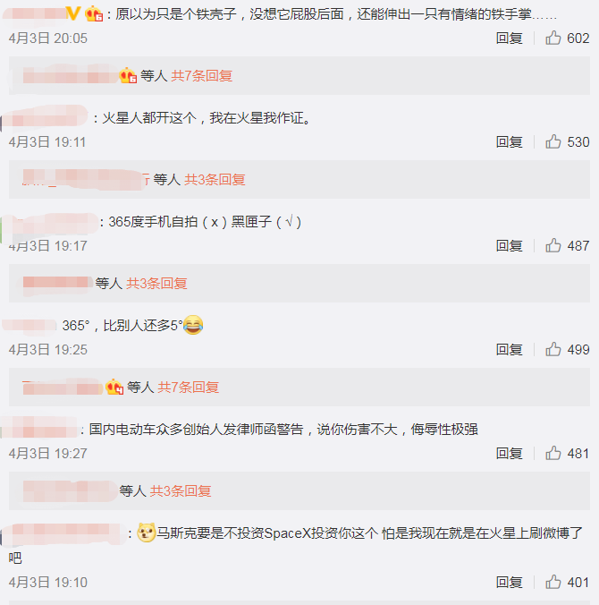Expand 共7条回复 under the 19:25 comment

pos(189,387)
